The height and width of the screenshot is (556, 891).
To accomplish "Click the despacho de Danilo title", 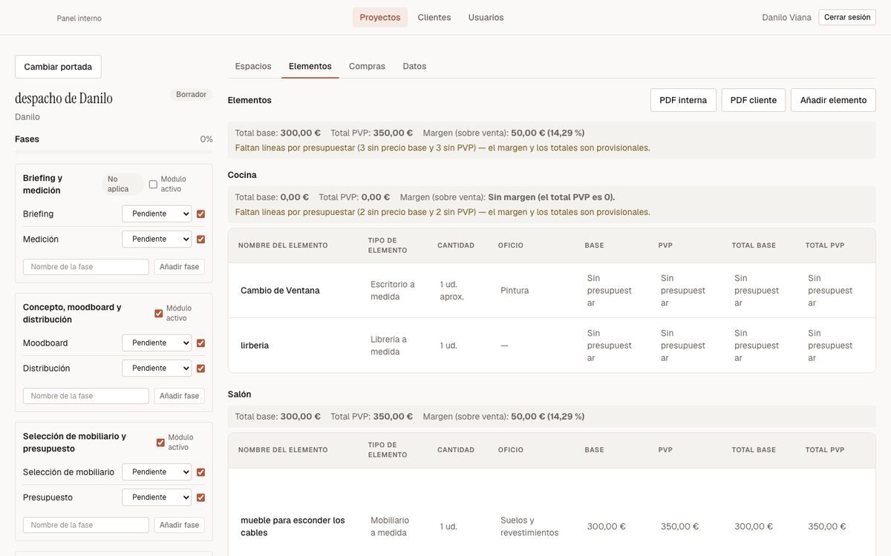I will (64, 98).
